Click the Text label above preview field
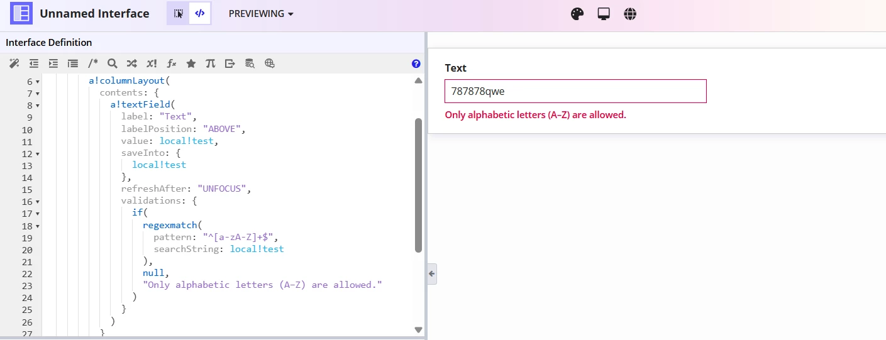Screen dimensions: 886x340 point(456,68)
